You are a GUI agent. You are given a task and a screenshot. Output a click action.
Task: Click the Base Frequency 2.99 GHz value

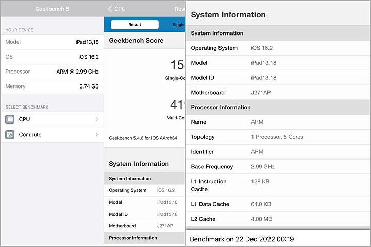(263, 167)
